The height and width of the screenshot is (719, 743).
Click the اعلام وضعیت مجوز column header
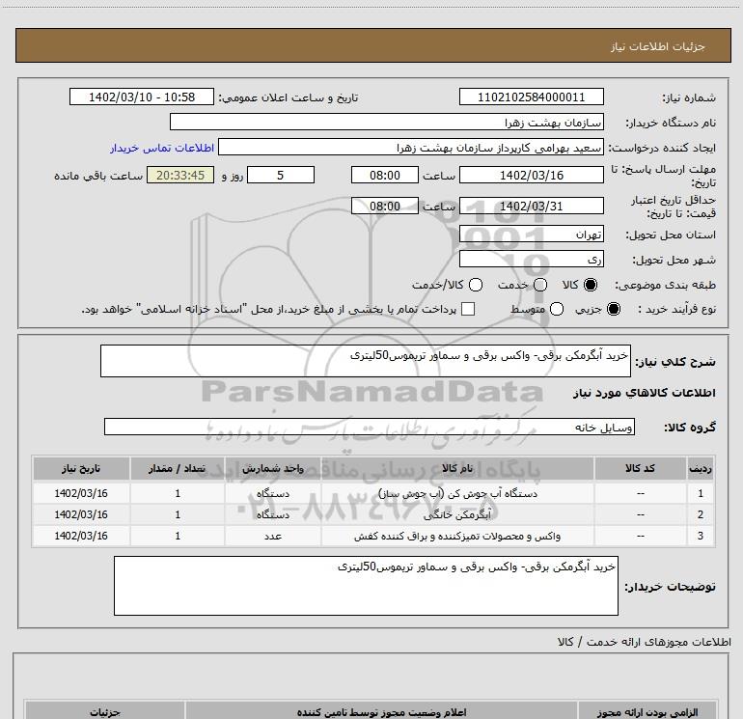(381, 712)
